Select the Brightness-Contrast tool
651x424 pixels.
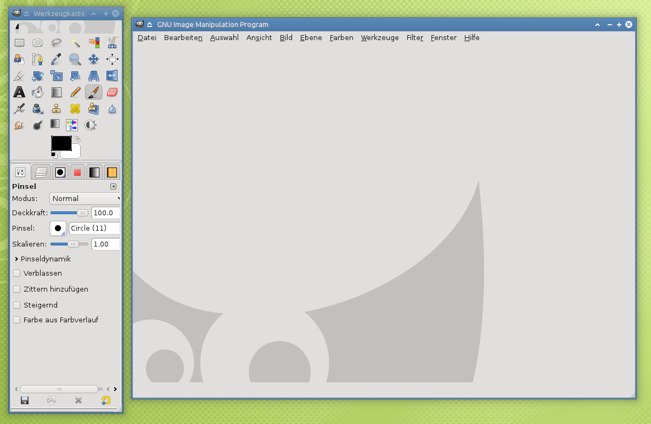(x=91, y=125)
